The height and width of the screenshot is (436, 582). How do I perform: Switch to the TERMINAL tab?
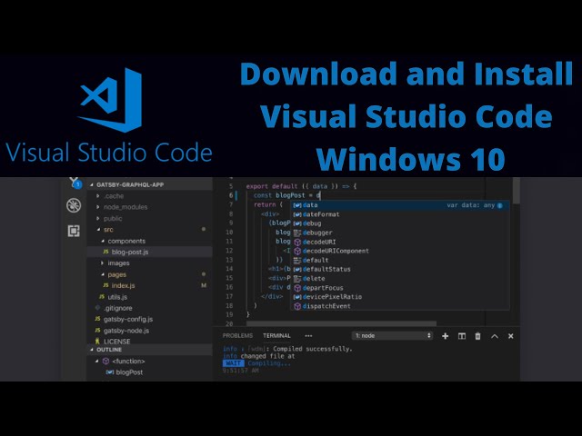click(x=276, y=335)
